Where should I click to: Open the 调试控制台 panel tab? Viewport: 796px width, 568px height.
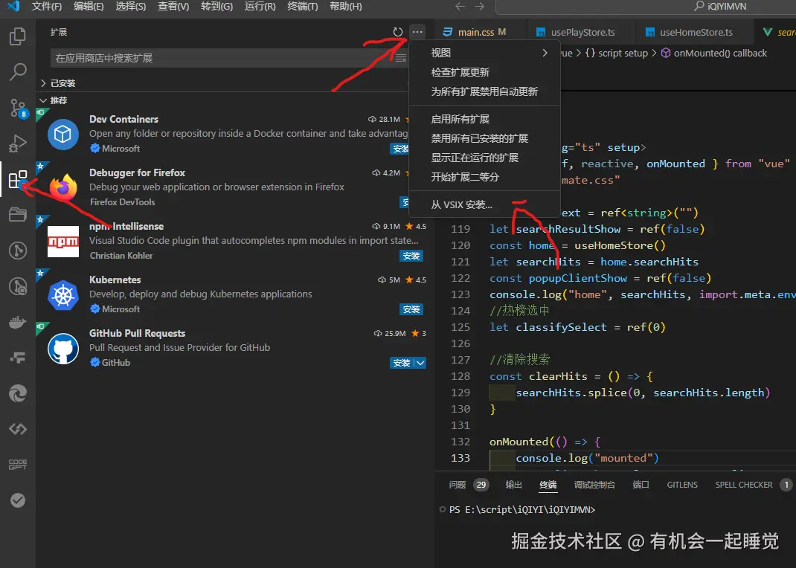click(x=594, y=485)
